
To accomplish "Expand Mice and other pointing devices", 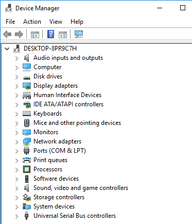I will click(x=17, y=123).
